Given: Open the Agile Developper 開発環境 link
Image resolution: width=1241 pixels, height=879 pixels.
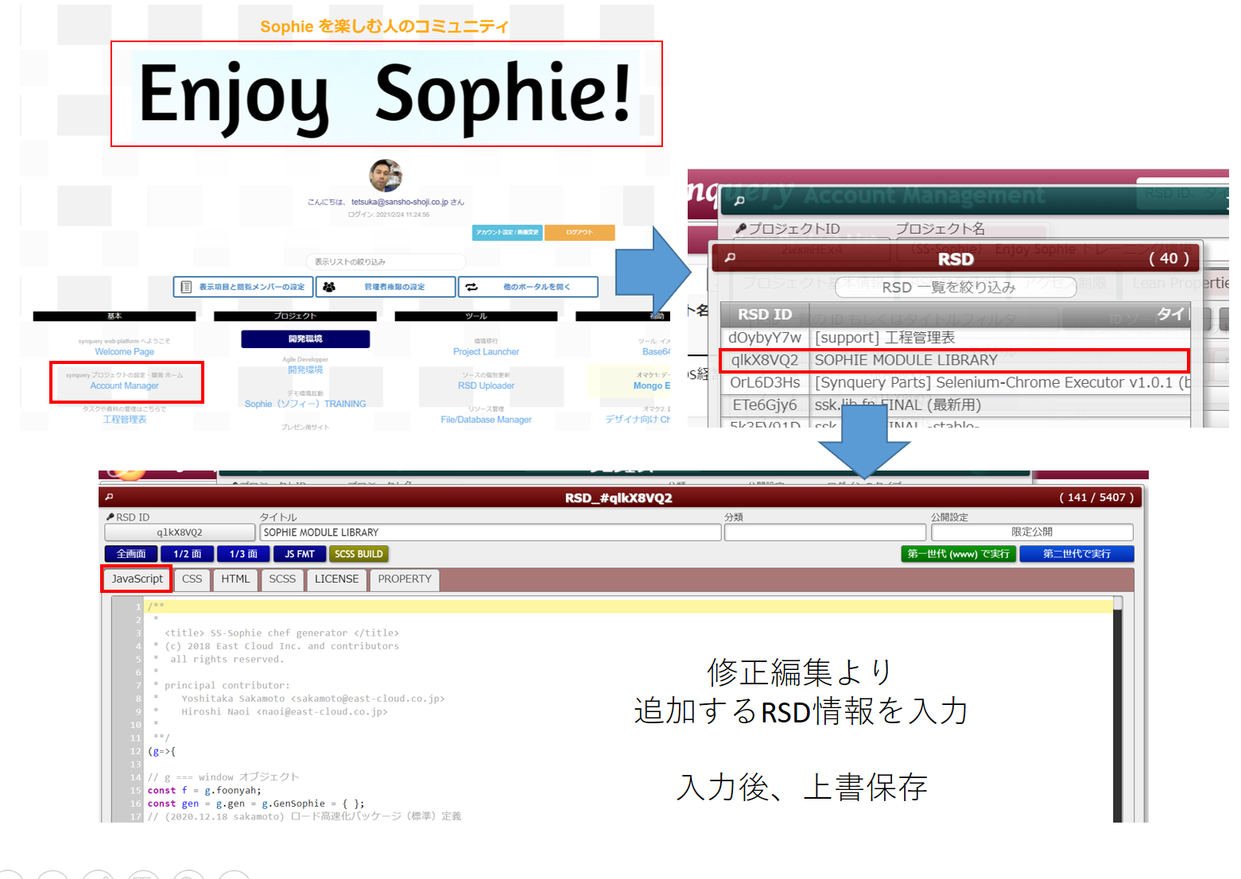Looking at the screenshot, I should coord(305,370).
